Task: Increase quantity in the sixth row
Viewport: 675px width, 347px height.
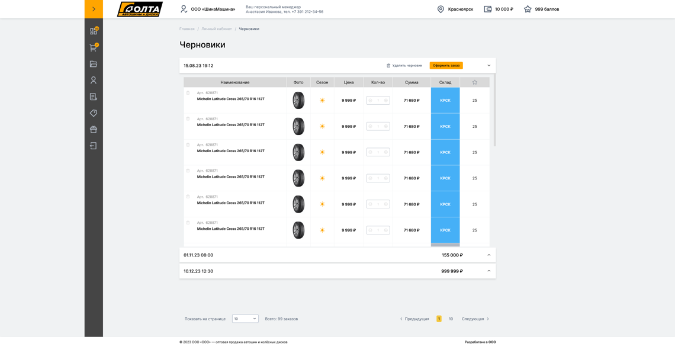Action: coord(385,230)
